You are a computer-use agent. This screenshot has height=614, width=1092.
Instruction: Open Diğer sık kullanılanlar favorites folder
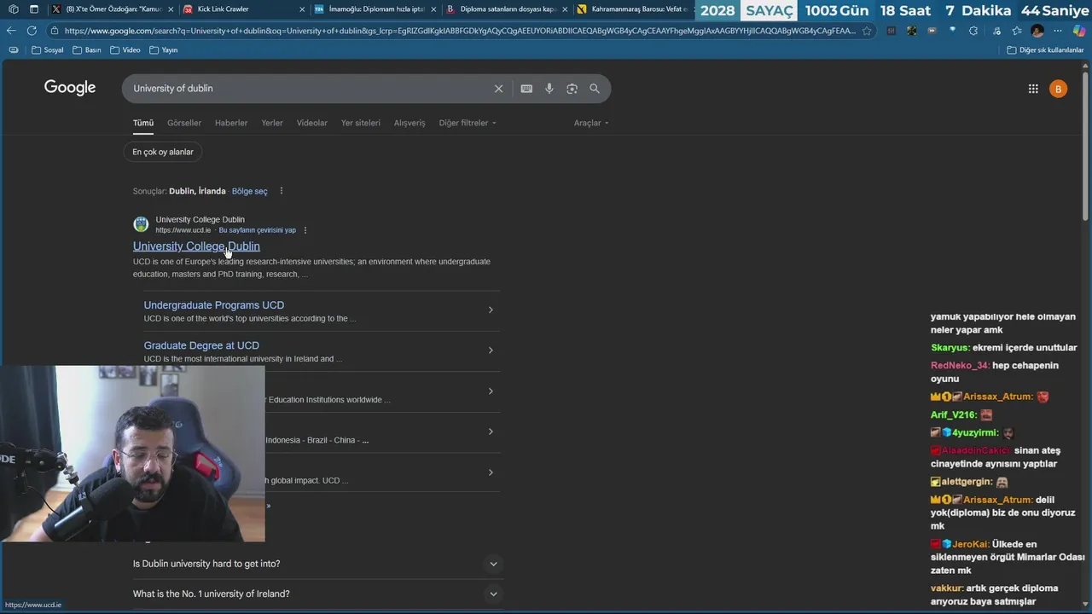(x=1045, y=50)
